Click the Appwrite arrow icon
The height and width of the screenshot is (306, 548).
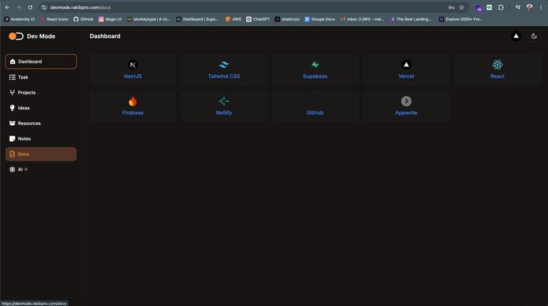tap(406, 101)
